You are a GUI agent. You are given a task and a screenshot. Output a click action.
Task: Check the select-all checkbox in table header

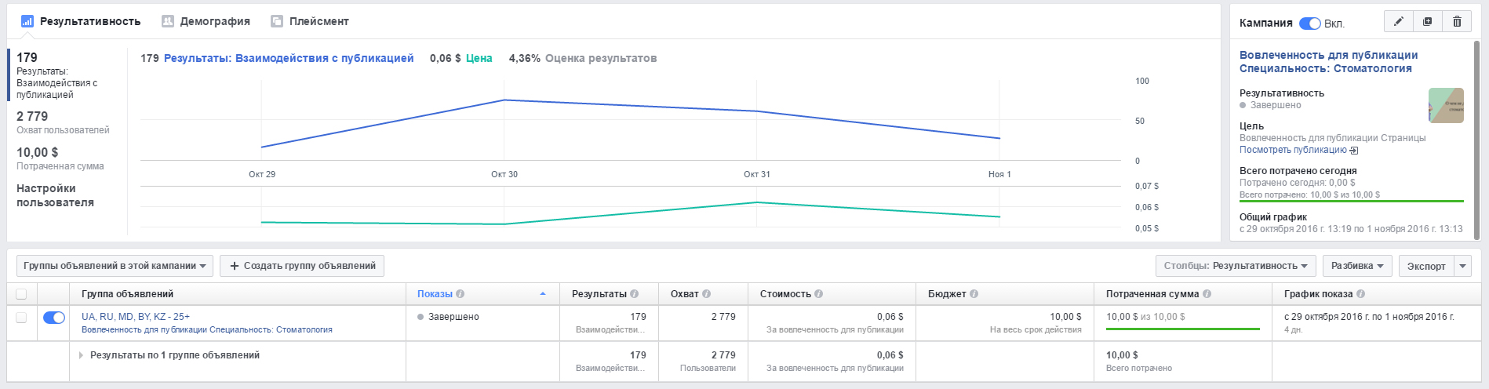21,294
